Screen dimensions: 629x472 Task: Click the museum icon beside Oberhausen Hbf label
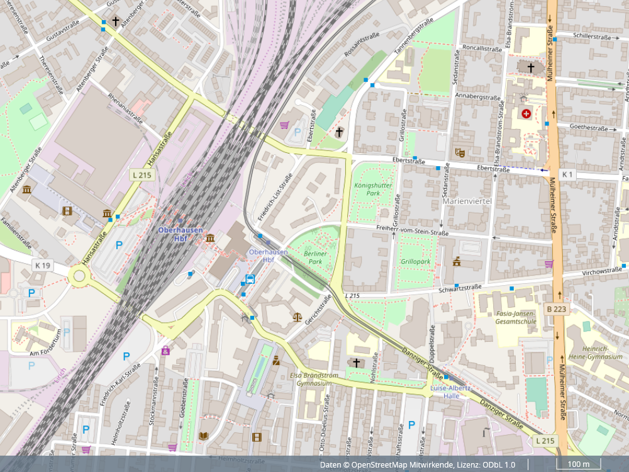[210, 238]
